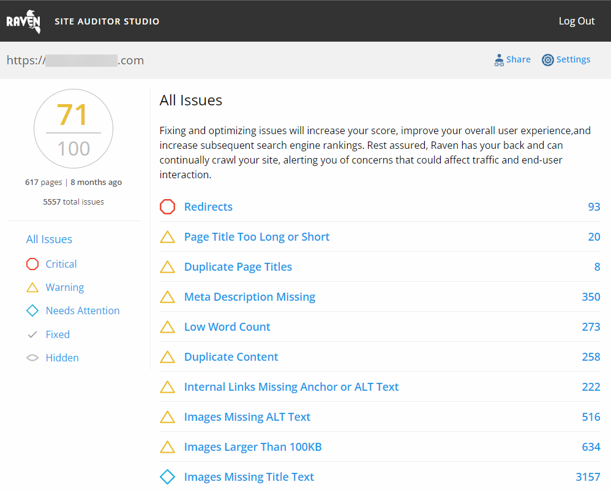Open Internal Links Missing Anchor or ALT Text
The width and height of the screenshot is (611, 490).
(291, 387)
